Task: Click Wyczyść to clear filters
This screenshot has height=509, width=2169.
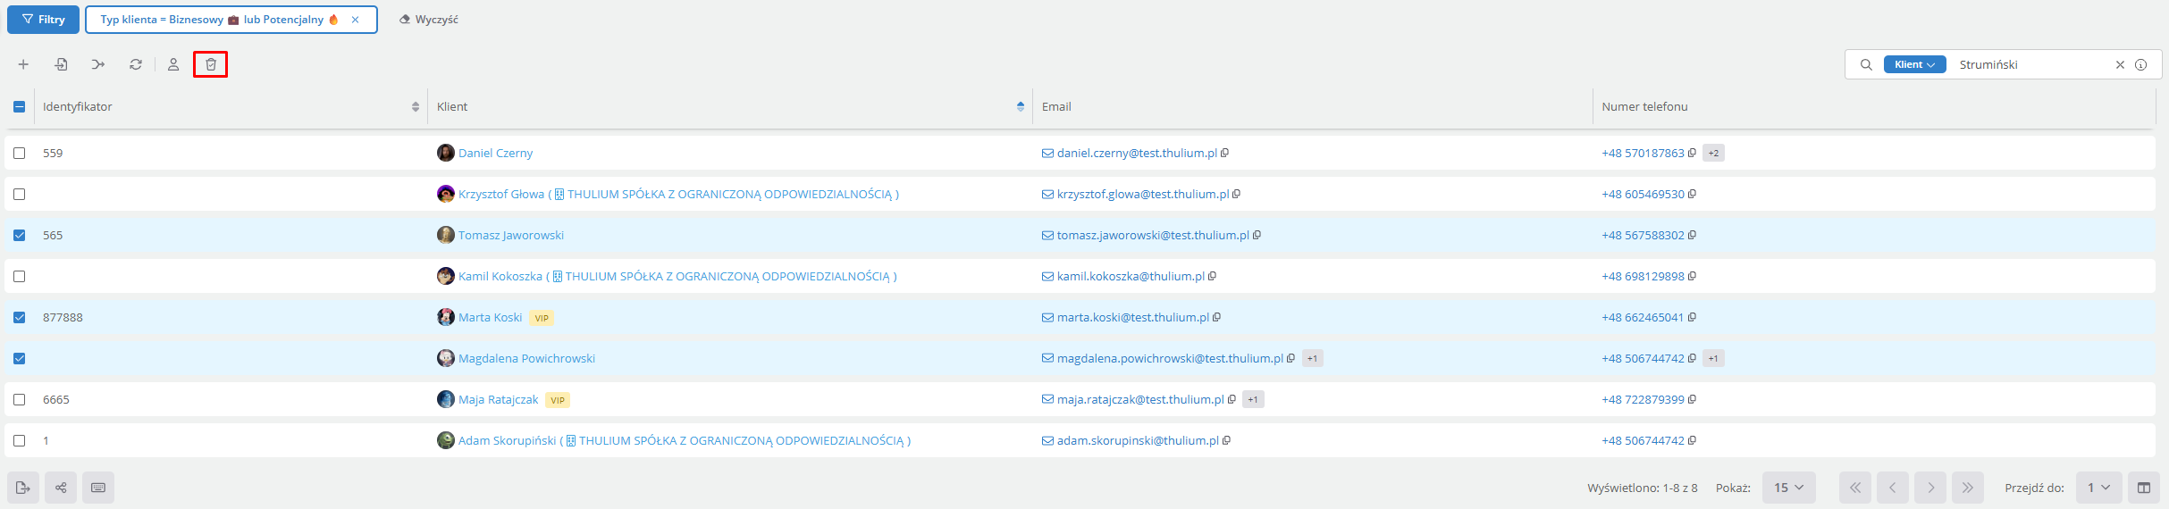Action: point(429,20)
